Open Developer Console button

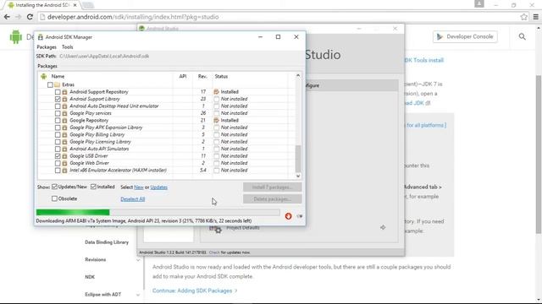click(465, 36)
